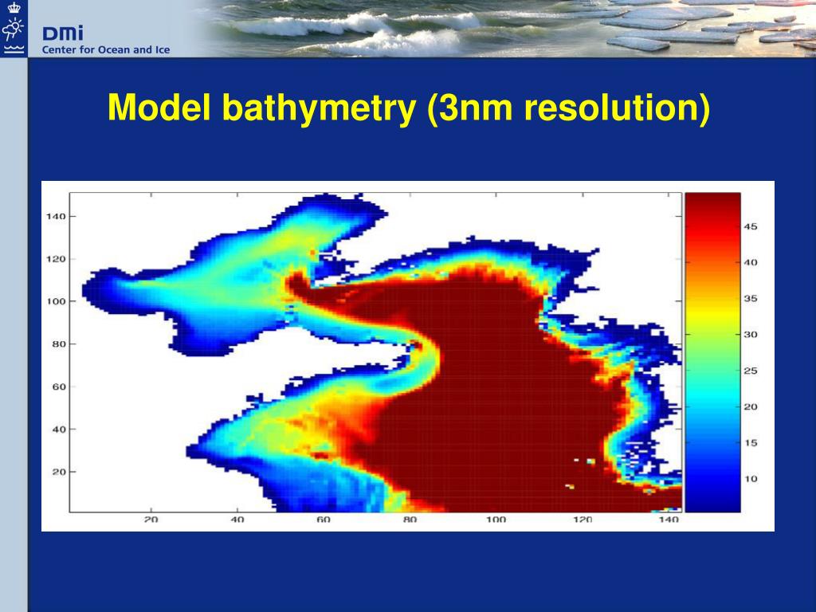Click colorbar label '45'

point(751,227)
